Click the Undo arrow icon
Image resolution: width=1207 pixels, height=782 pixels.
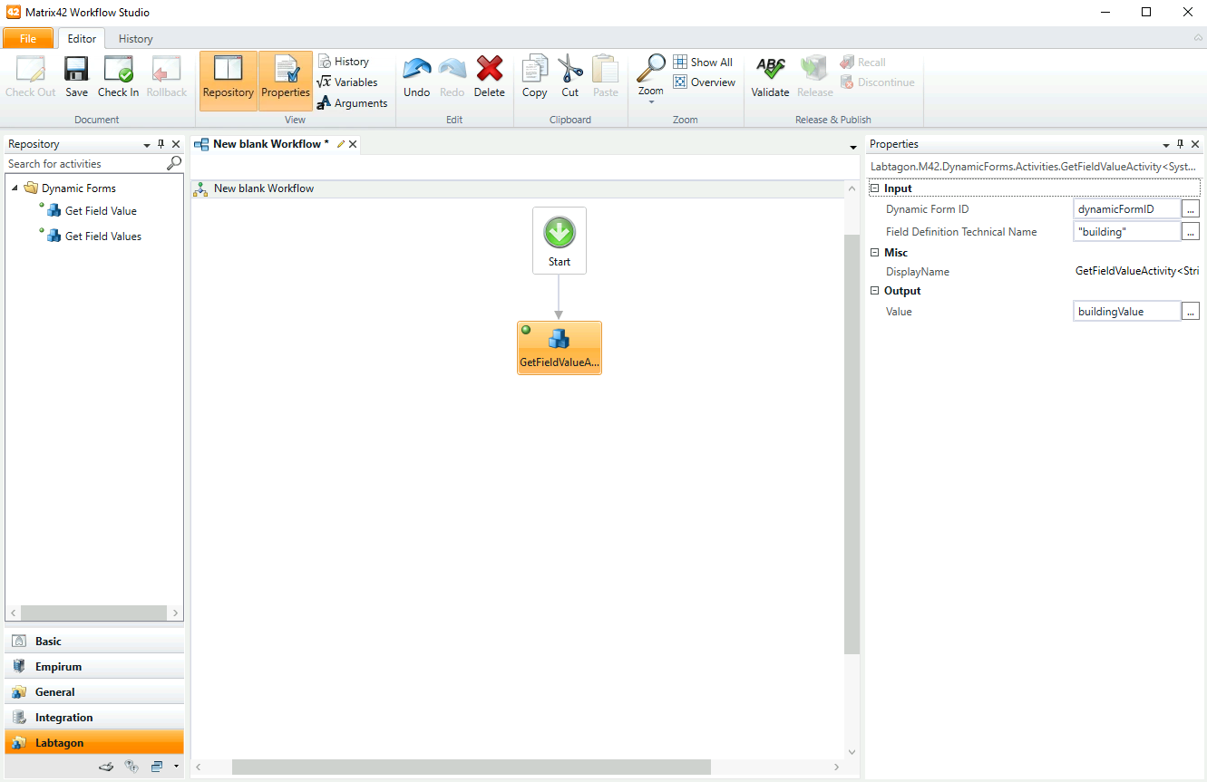[416, 71]
